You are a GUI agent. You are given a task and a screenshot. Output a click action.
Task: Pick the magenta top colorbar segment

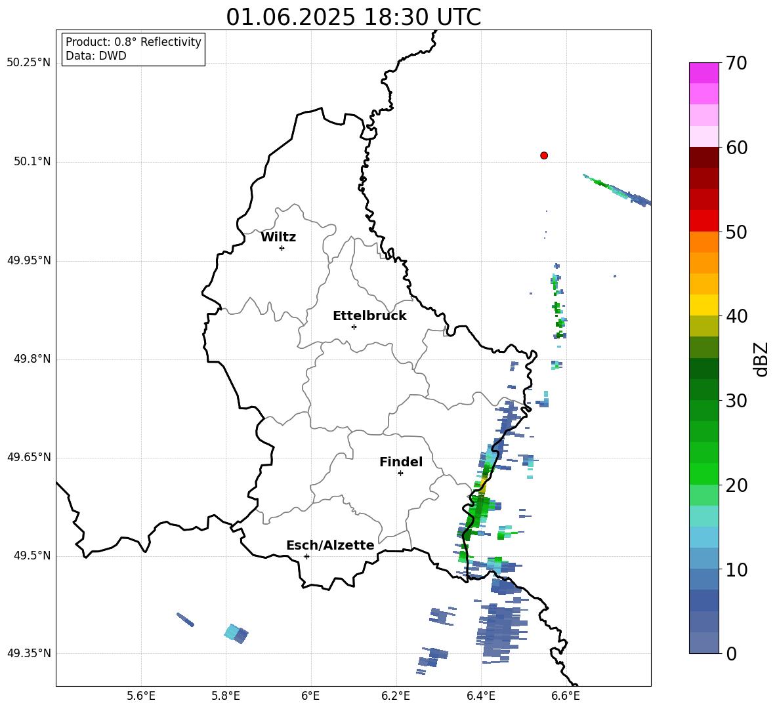click(x=703, y=73)
